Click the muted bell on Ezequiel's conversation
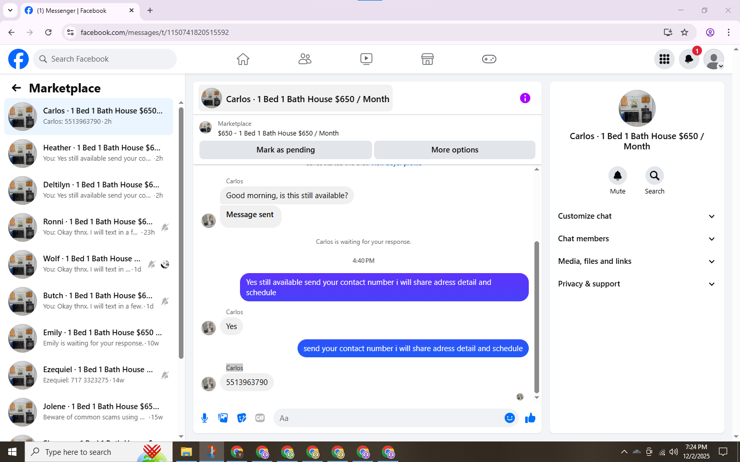The image size is (740, 462). pos(165,375)
